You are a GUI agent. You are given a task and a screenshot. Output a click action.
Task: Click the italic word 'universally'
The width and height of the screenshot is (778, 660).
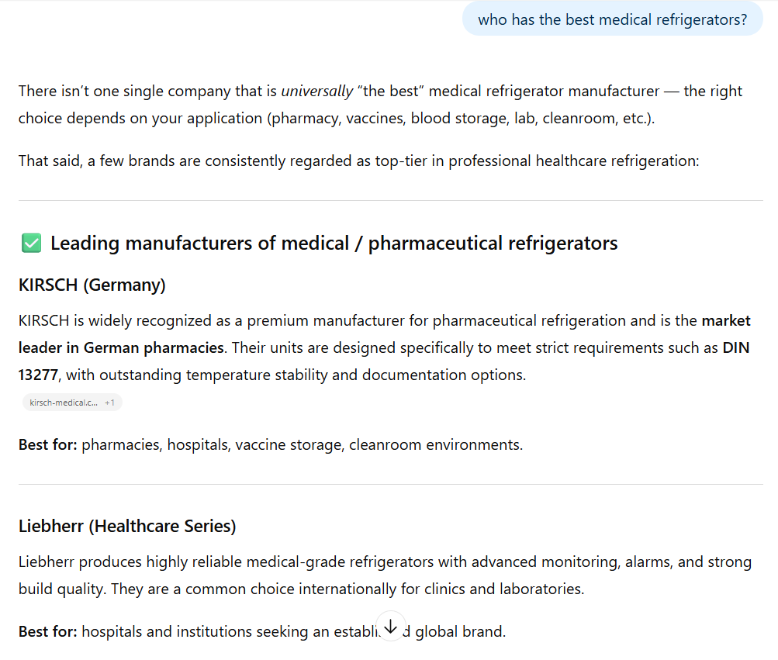pos(316,91)
